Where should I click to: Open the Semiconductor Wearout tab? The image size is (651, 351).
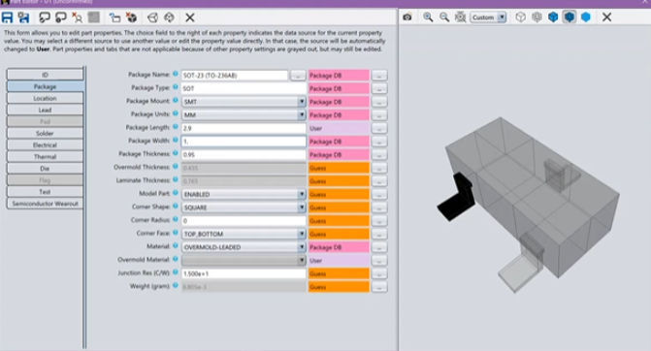45,204
